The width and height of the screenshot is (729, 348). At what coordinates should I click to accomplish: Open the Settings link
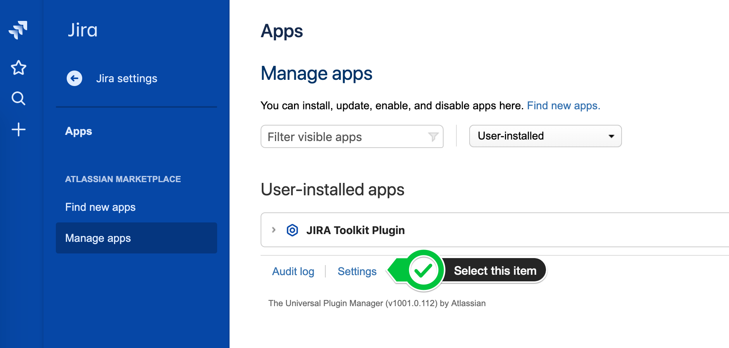click(x=357, y=271)
